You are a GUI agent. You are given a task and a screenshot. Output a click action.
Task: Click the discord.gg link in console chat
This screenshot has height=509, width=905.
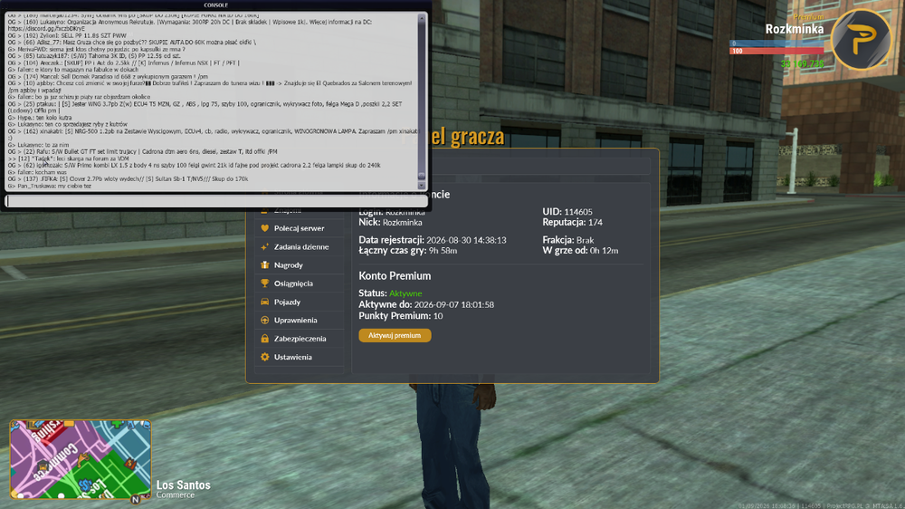pos(46,28)
